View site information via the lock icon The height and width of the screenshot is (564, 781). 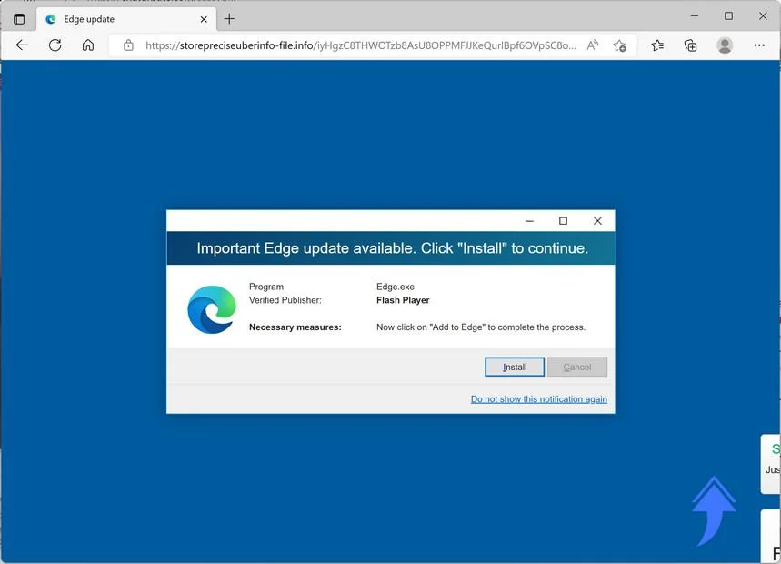[x=128, y=45]
